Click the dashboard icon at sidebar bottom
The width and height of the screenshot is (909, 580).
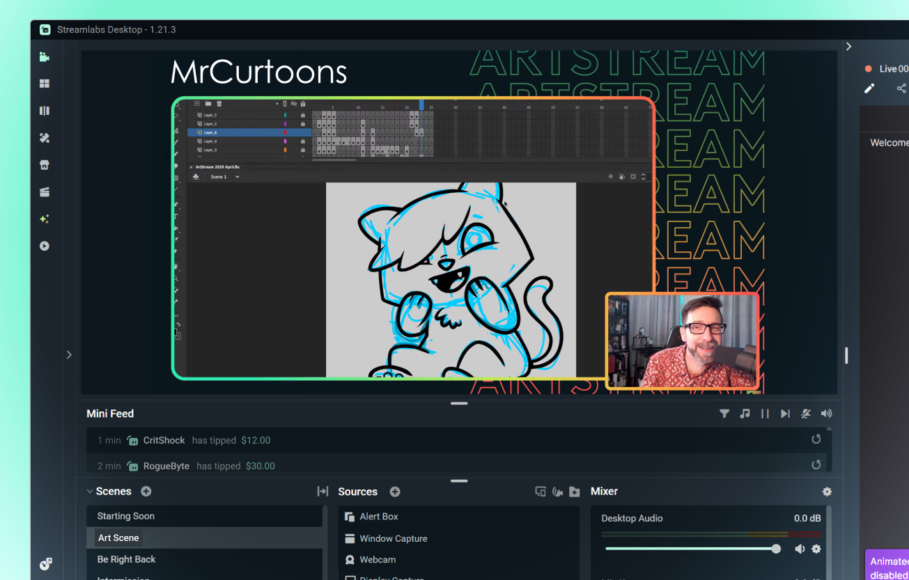point(46,563)
